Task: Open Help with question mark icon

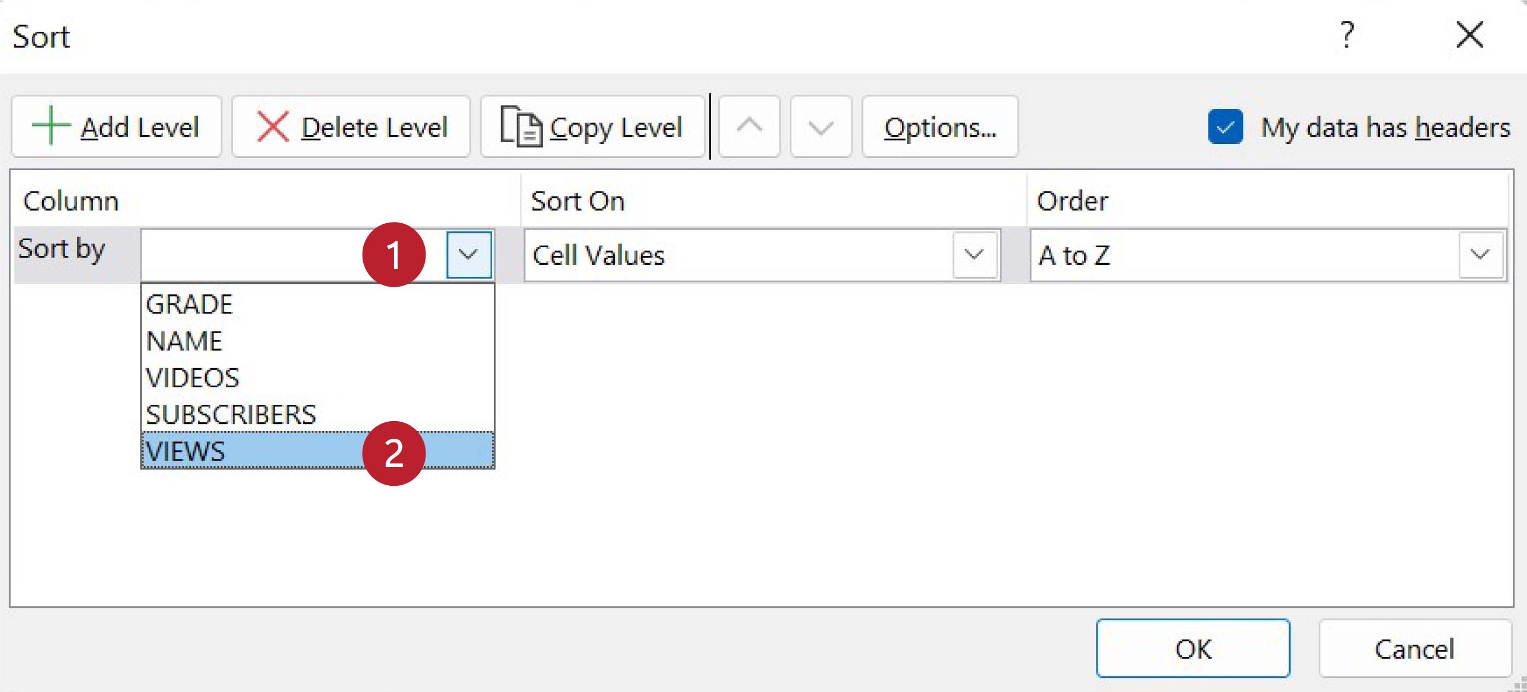Action: (1347, 35)
